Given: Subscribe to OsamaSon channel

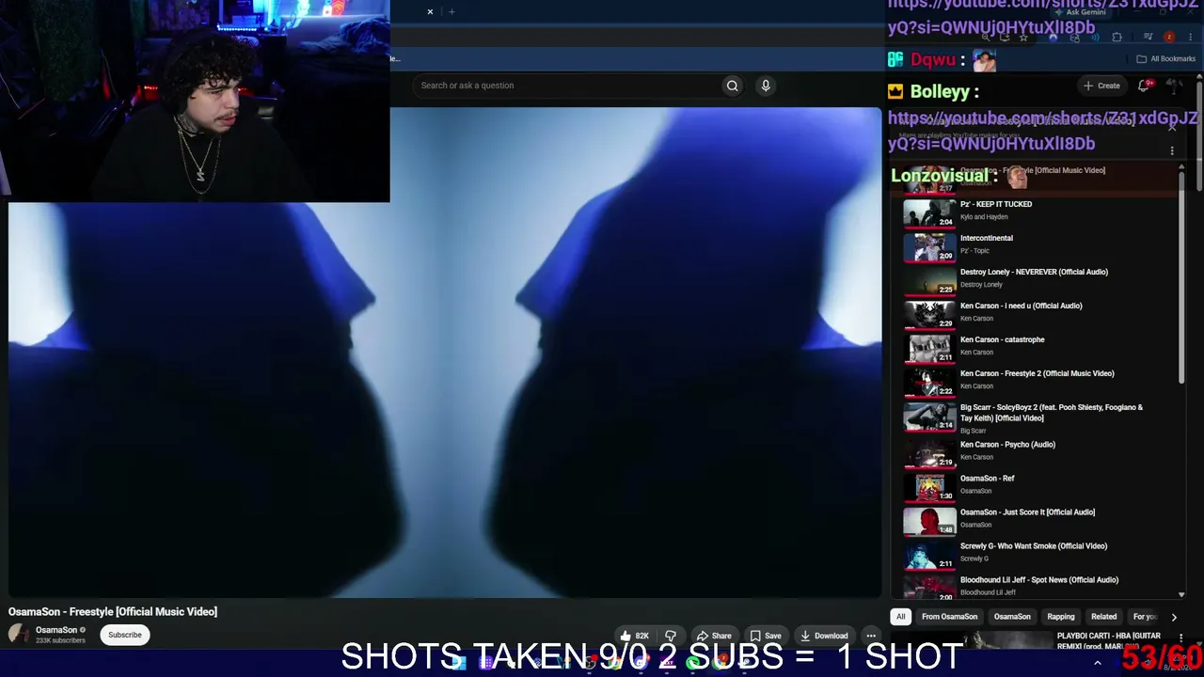Looking at the screenshot, I should [x=124, y=635].
